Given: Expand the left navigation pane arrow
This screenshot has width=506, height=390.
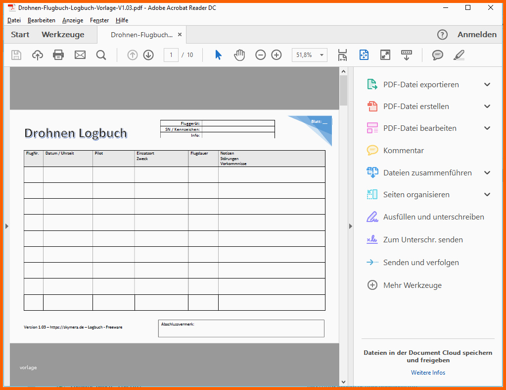Looking at the screenshot, I should point(6,226).
